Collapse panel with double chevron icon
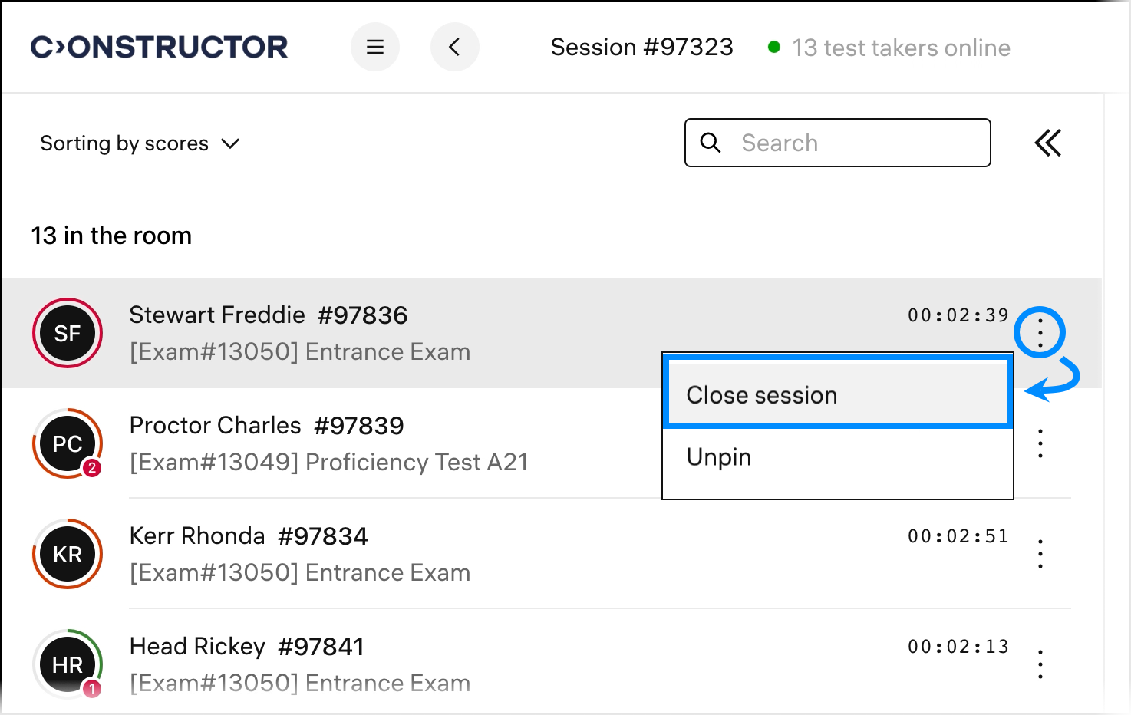 [x=1047, y=143]
